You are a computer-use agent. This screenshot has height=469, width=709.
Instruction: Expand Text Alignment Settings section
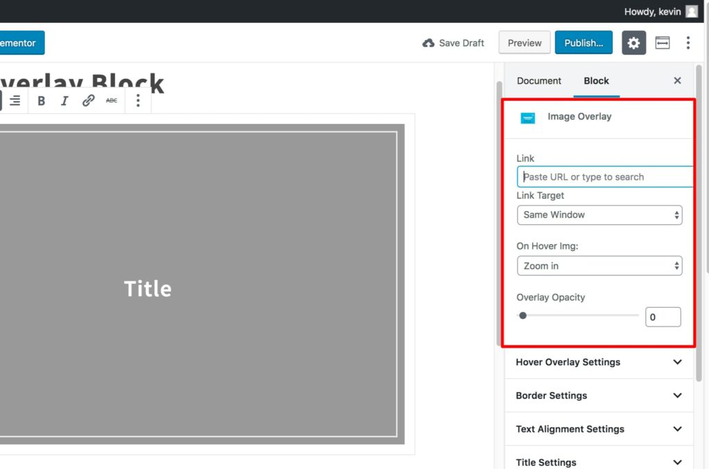(x=599, y=429)
